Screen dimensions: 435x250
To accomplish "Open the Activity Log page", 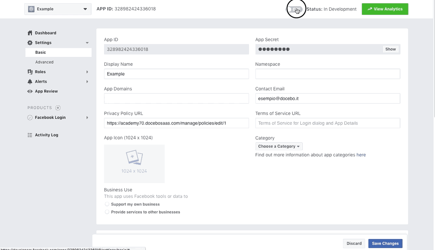I will point(47,135).
